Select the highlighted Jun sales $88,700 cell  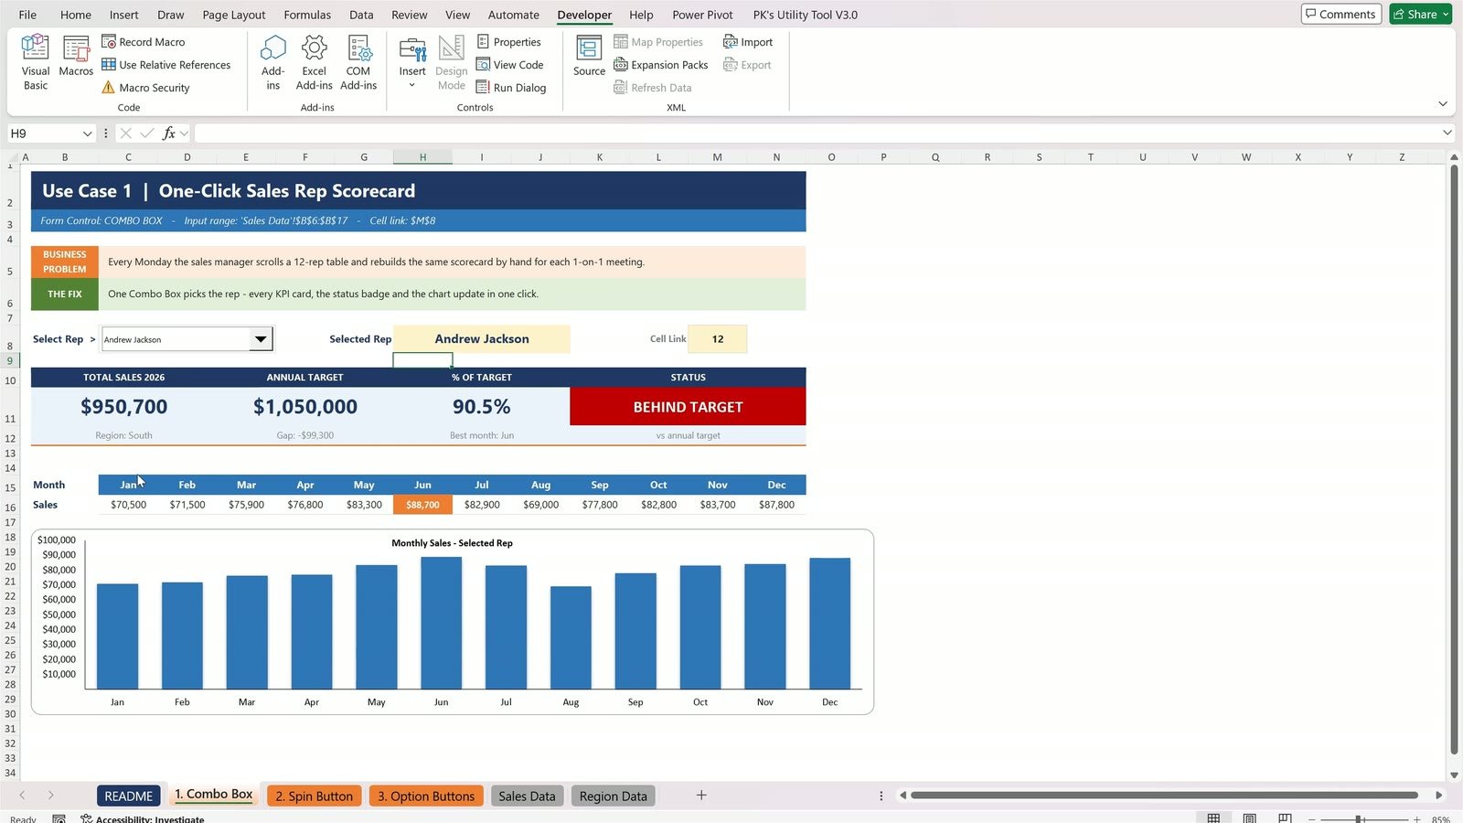pos(422,505)
